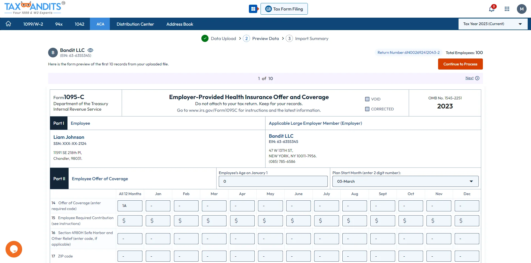Image resolution: width=531 pixels, height=263 pixels.
Task: Open the chat support bubble
Action: 14,249
